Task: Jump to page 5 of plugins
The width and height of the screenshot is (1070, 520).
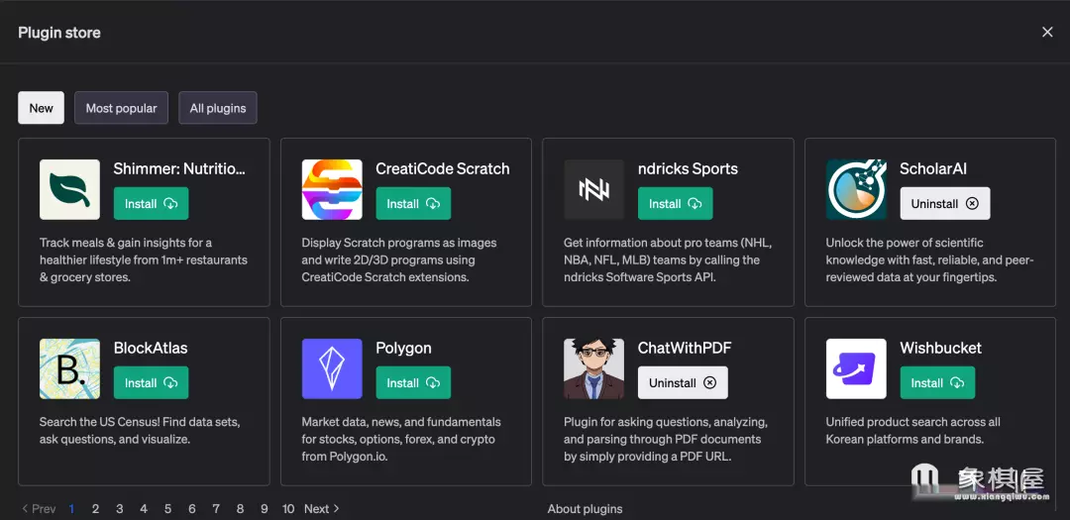Action: click(x=167, y=509)
